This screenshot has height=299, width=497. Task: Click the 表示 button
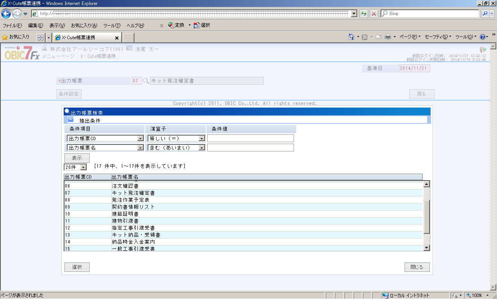[x=77, y=158]
